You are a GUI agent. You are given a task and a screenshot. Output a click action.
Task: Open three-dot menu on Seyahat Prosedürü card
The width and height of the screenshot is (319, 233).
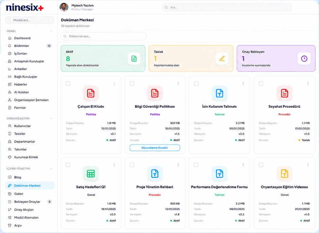308,83
